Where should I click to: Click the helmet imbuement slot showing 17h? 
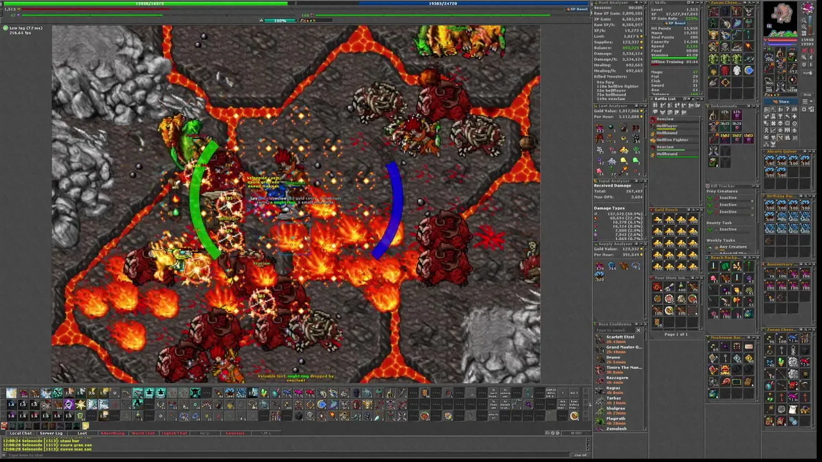725,115
